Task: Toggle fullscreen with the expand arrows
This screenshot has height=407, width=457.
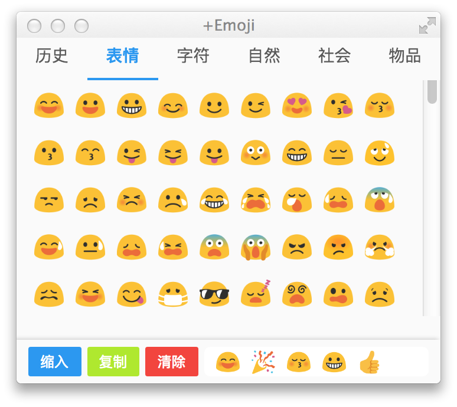Action: [x=427, y=25]
